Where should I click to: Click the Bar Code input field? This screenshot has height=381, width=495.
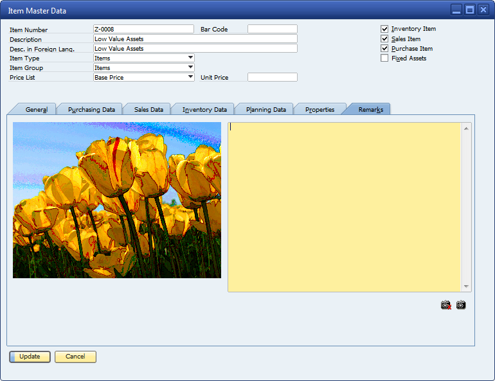(273, 29)
